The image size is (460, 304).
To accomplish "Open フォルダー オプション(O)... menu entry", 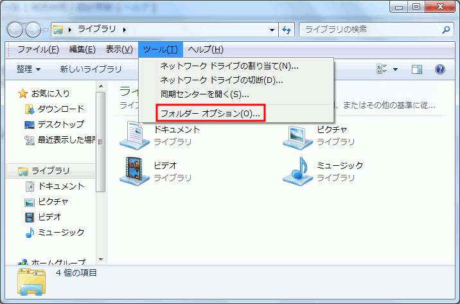I will pos(210,114).
